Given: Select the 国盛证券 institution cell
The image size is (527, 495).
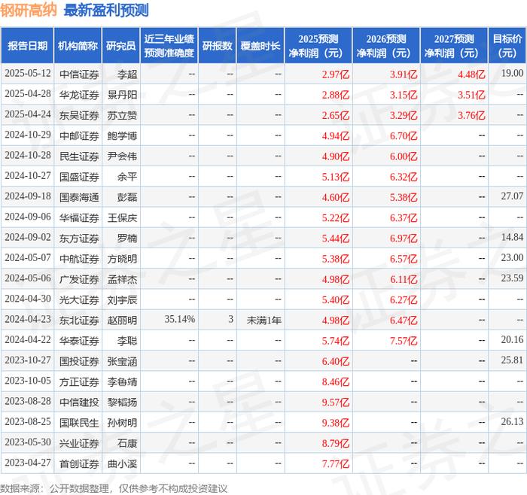Looking at the screenshot, I should coord(79,177).
